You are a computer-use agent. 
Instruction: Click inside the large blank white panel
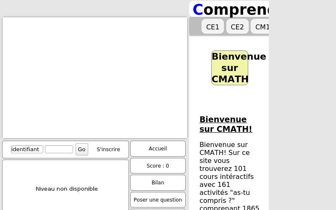95,78
